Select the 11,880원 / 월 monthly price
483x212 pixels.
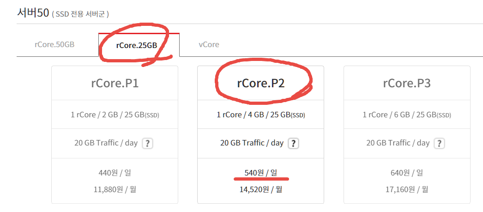pos(115,188)
